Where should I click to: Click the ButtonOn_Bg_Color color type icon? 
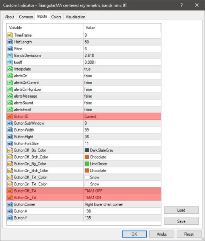pyautogui.click(x=10, y=164)
